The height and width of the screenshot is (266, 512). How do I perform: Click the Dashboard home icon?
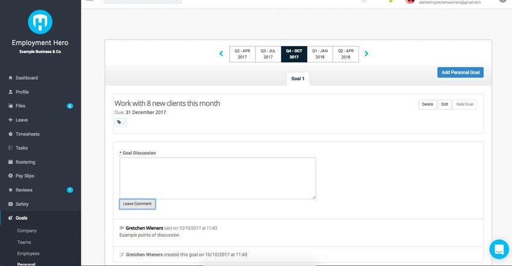[x=10, y=78]
